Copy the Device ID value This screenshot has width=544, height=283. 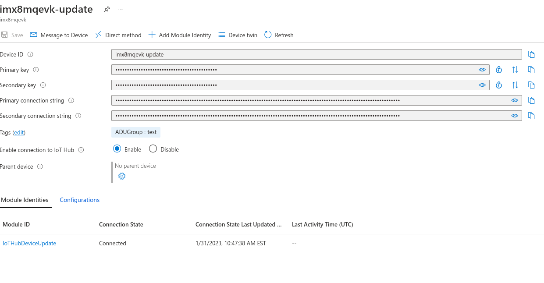click(x=531, y=54)
